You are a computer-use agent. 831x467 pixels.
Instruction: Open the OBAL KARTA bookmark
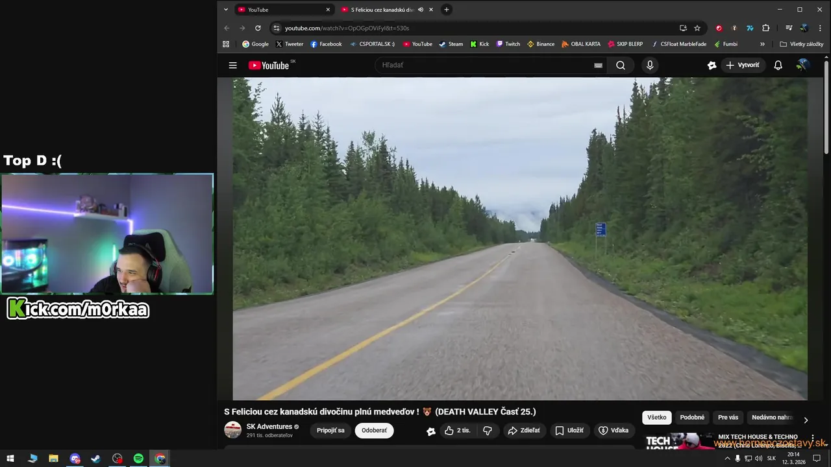[x=581, y=44]
